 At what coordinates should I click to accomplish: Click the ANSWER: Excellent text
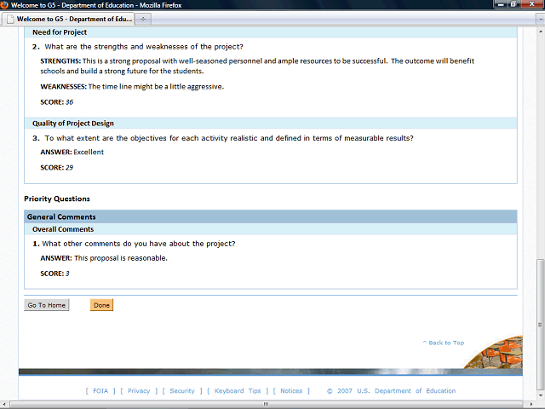click(72, 153)
